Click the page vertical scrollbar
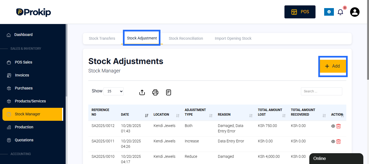Image resolution: width=369 pixels, height=164 pixels. pyautogui.click(x=368, y=41)
